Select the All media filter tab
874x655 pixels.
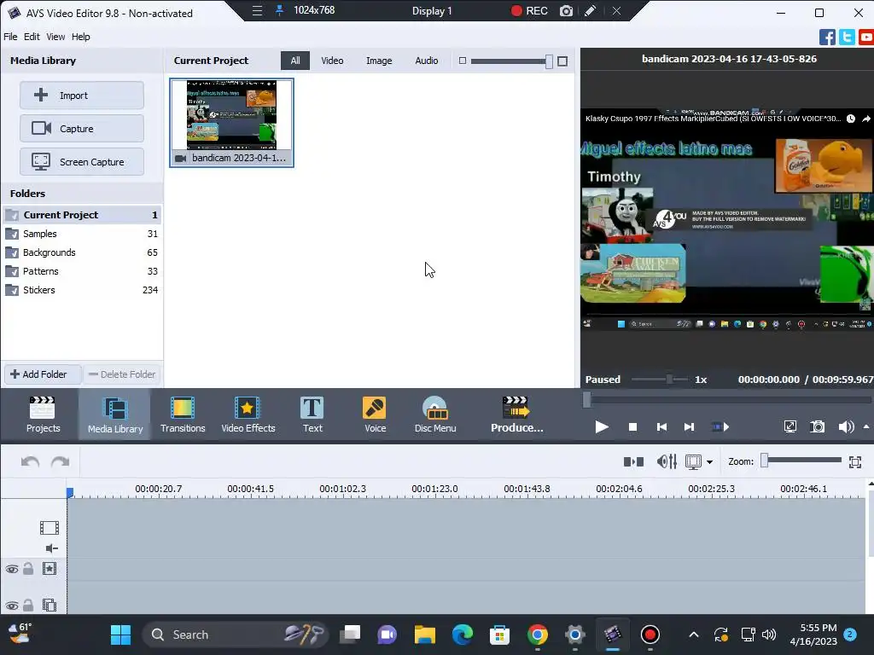click(294, 61)
